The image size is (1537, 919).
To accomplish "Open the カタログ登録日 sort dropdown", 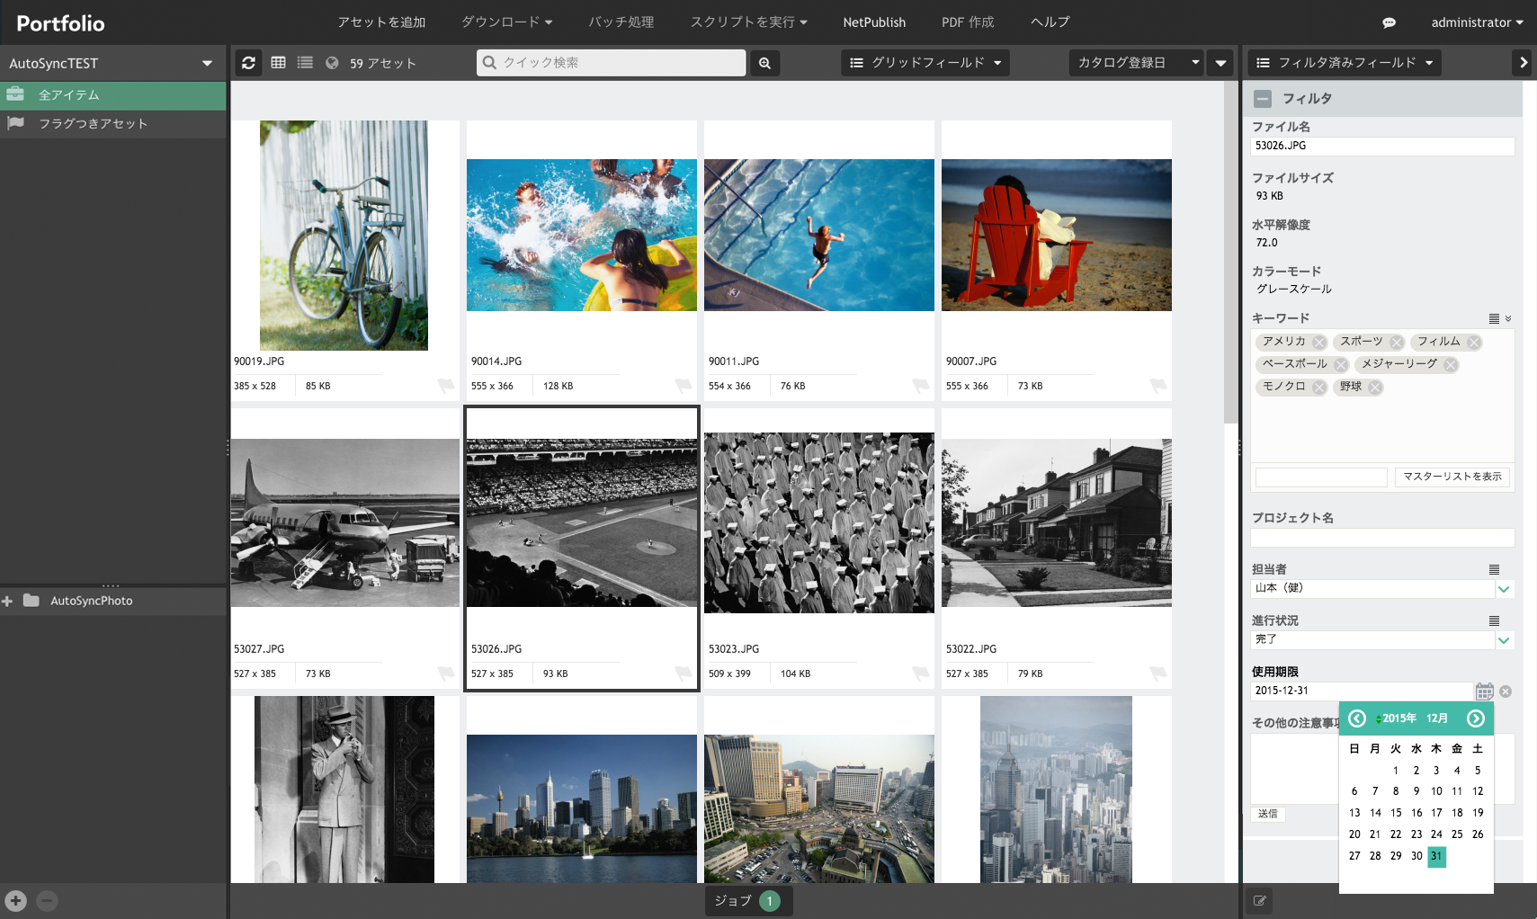I will tap(1137, 63).
